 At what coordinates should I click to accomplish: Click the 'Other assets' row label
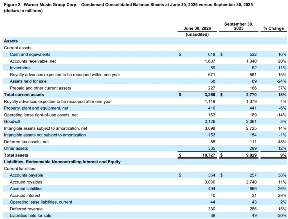point(16,148)
